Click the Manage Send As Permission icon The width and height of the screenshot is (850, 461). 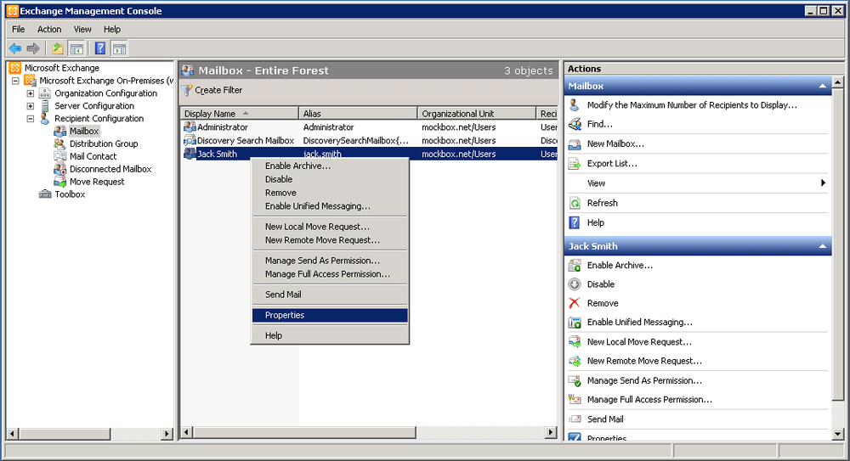click(575, 381)
